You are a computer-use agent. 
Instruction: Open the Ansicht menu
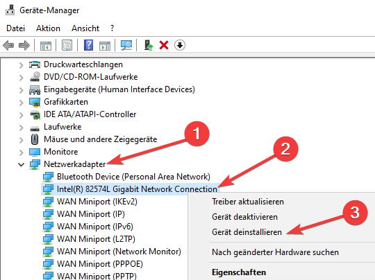[85, 28]
